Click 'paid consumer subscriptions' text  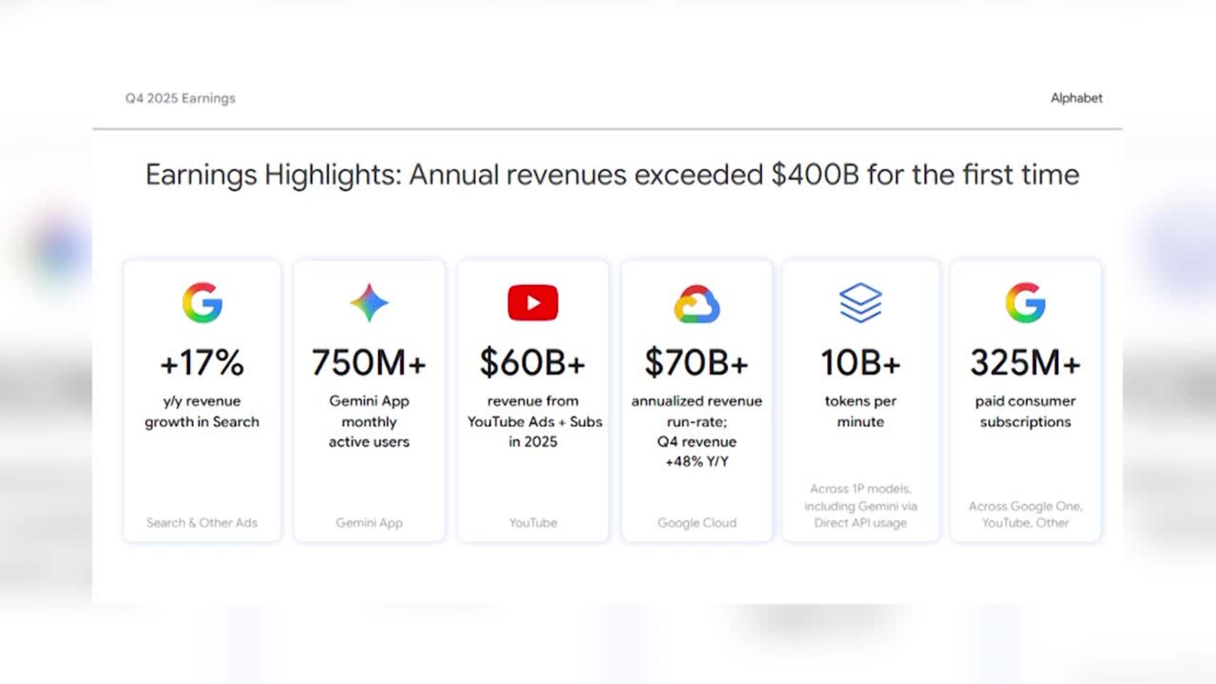tap(1025, 412)
